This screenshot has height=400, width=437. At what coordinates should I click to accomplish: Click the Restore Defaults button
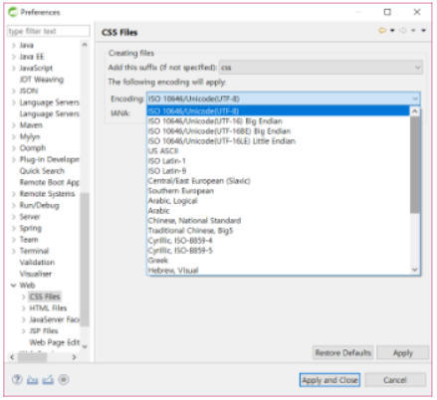342,352
